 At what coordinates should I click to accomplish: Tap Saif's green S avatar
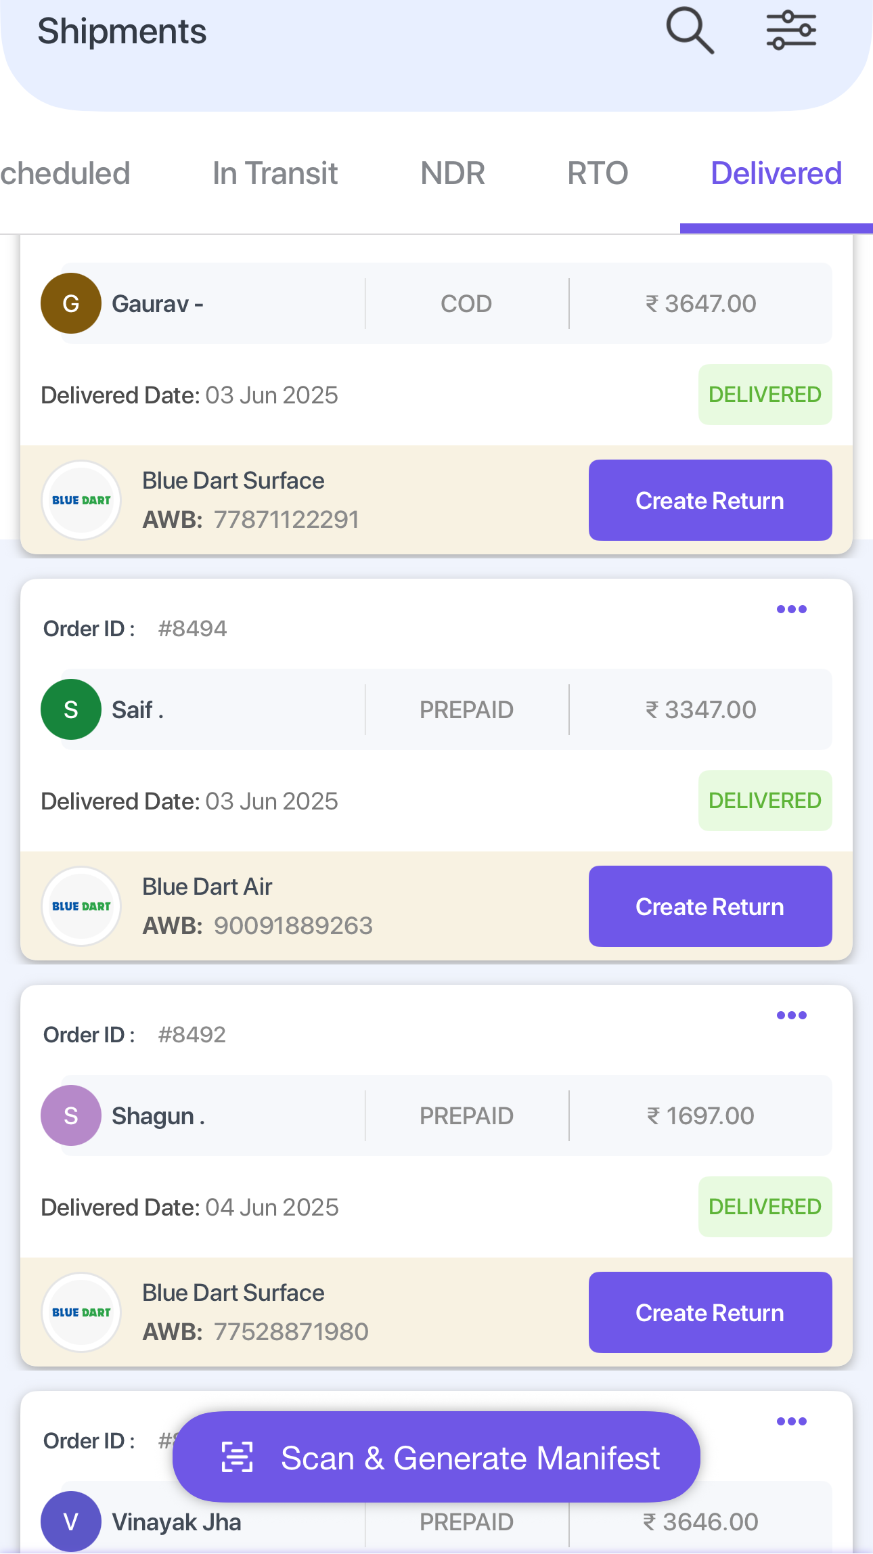[x=71, y=709]
